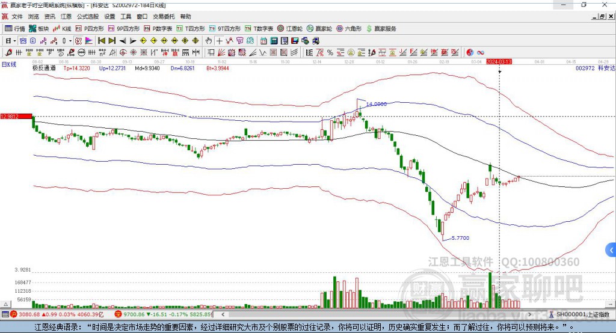
Task: Click the Bt=3.9944 value
Action: [x=218, y=68]
